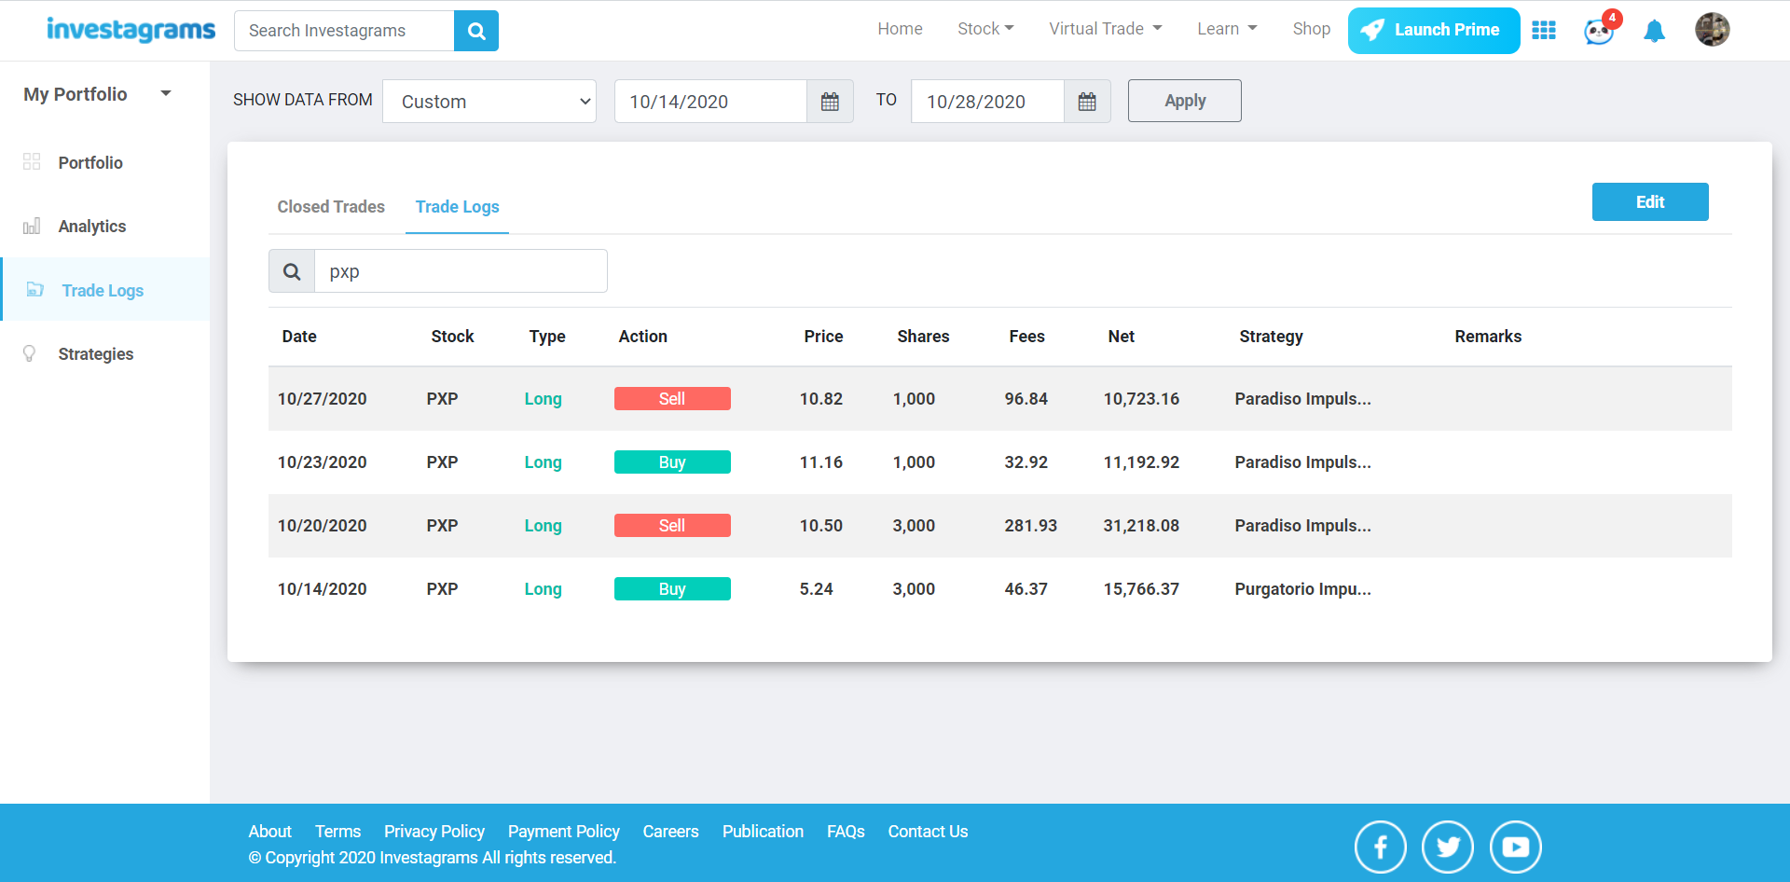This screenshot has width=1790, height=882.
Task: Open the Terms footer link
Action: tap(337, 831)
